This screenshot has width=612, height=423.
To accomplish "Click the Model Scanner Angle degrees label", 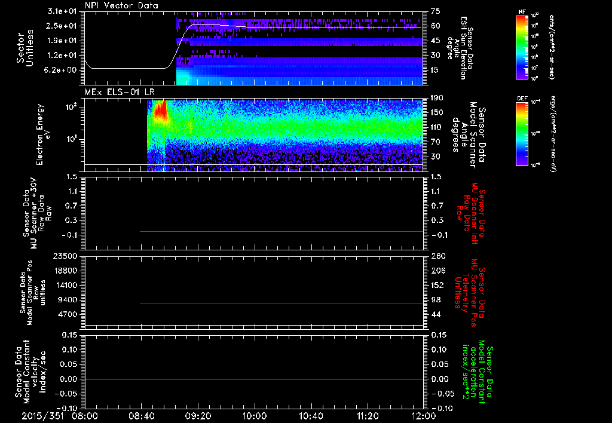I will (468, 135).
